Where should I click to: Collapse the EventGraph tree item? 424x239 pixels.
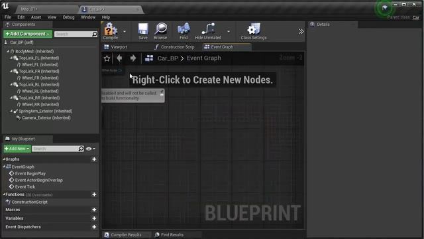[x=4, y=167]
